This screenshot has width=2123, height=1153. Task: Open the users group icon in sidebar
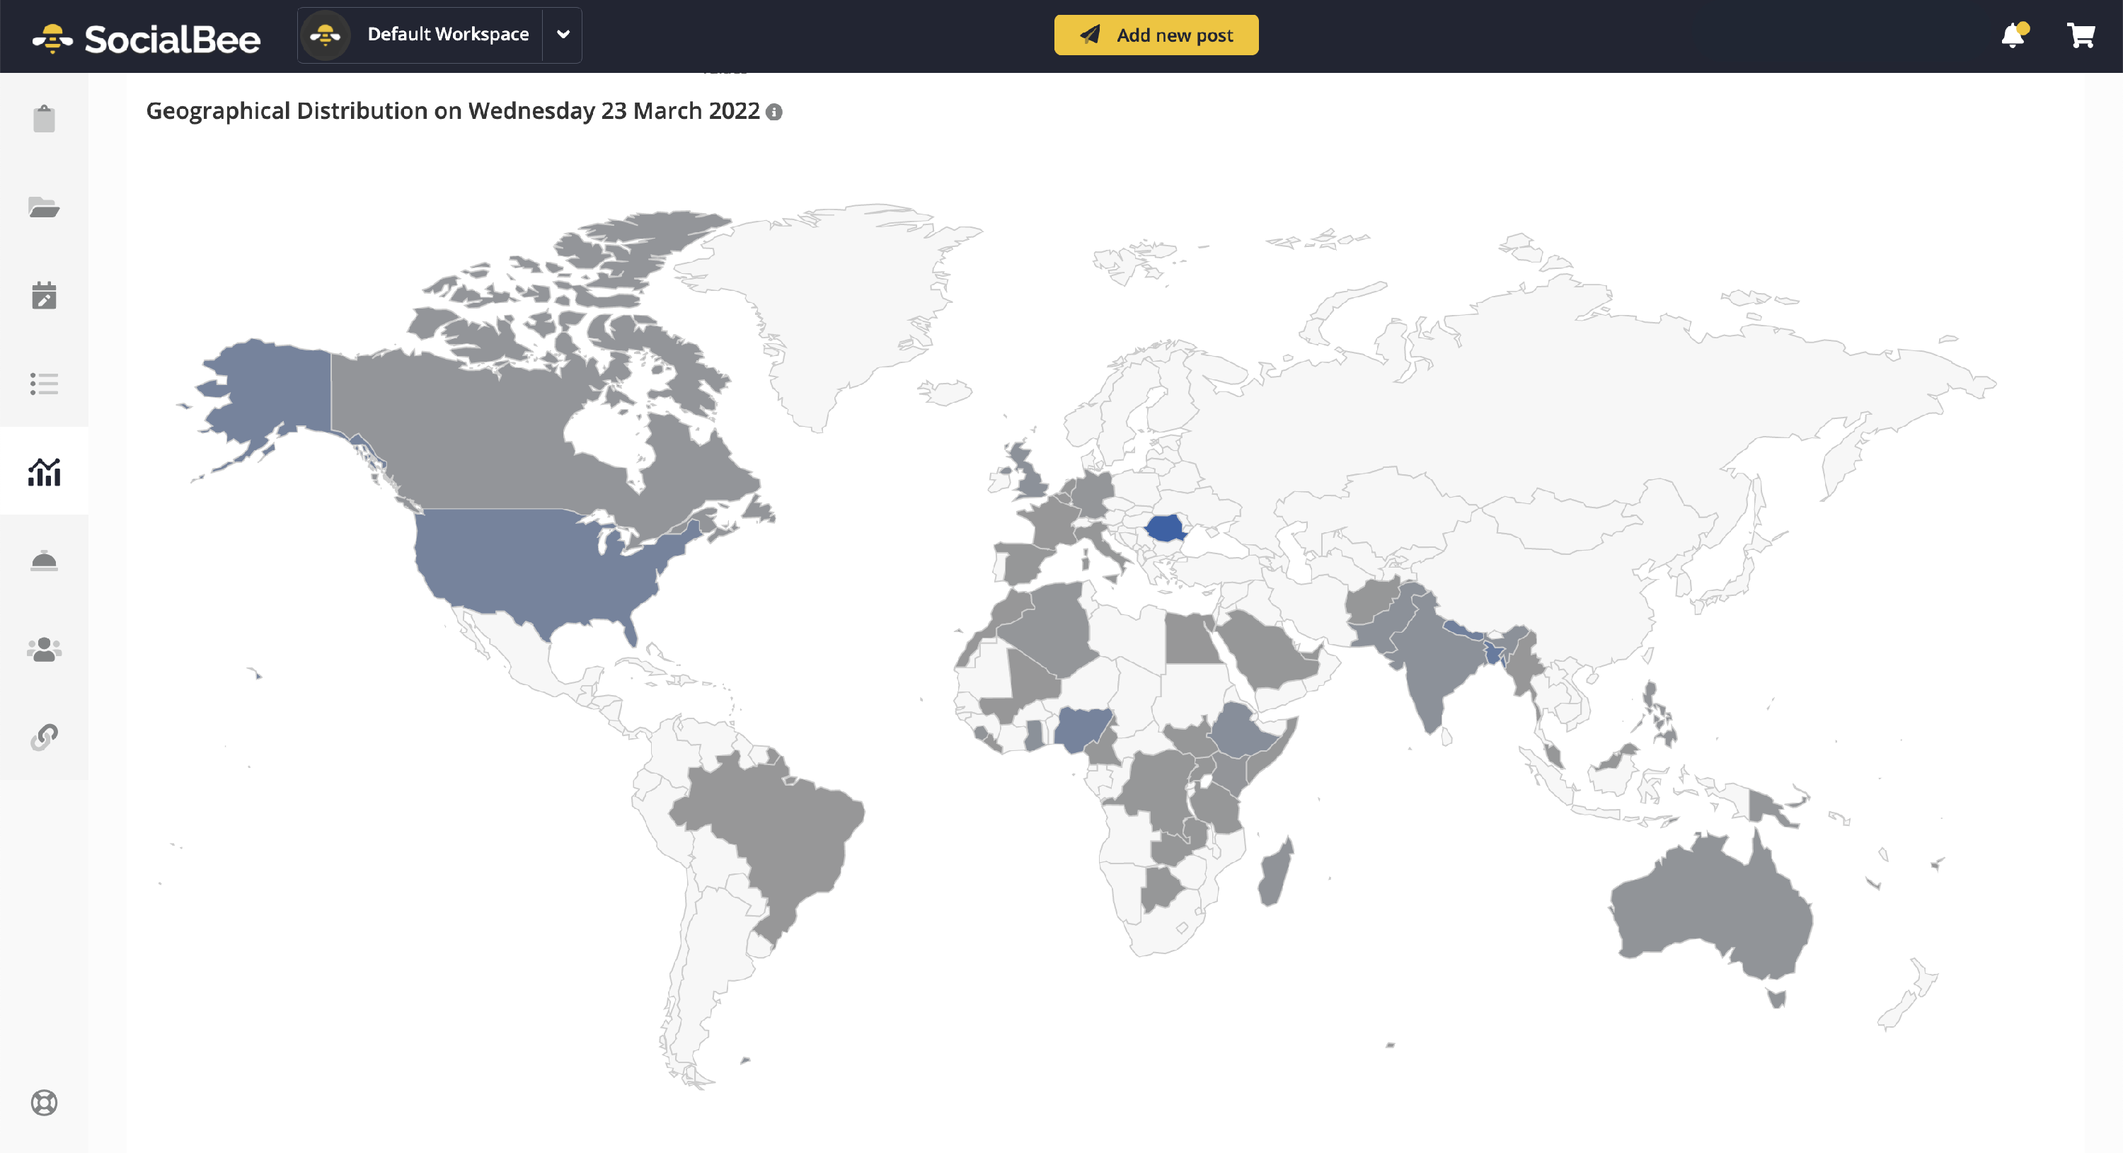pos(44,648)
